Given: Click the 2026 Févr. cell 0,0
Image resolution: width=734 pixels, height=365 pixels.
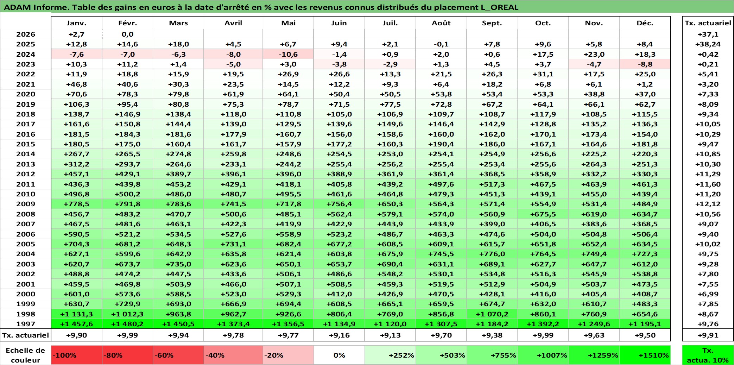Looking at the screenshot, I should 127,34.
